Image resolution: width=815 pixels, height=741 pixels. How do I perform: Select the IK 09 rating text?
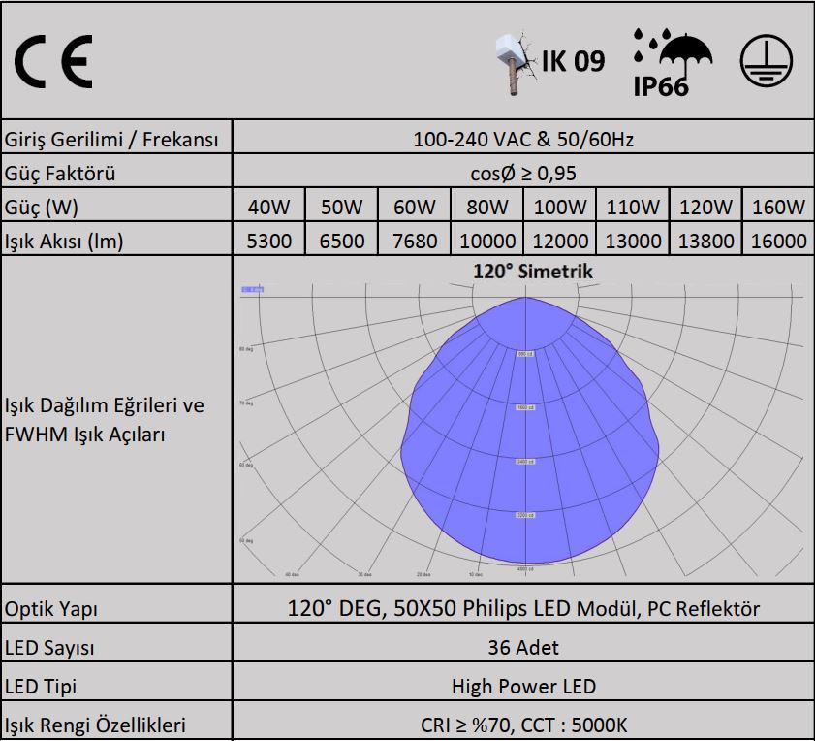(x=573, y=62)
